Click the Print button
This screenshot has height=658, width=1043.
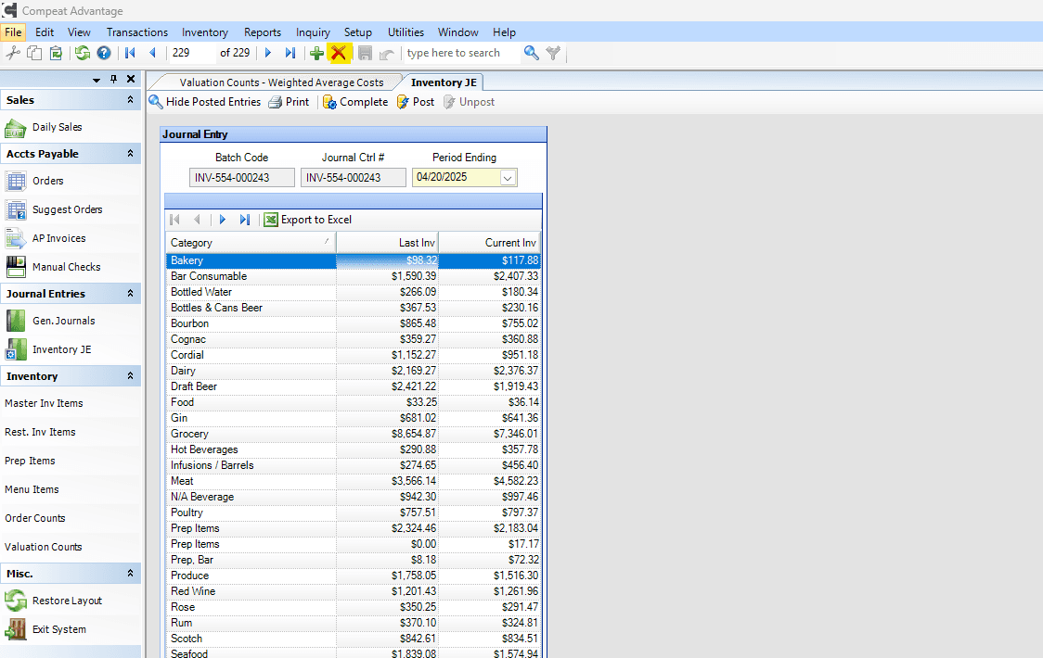(x=290, y=102)
